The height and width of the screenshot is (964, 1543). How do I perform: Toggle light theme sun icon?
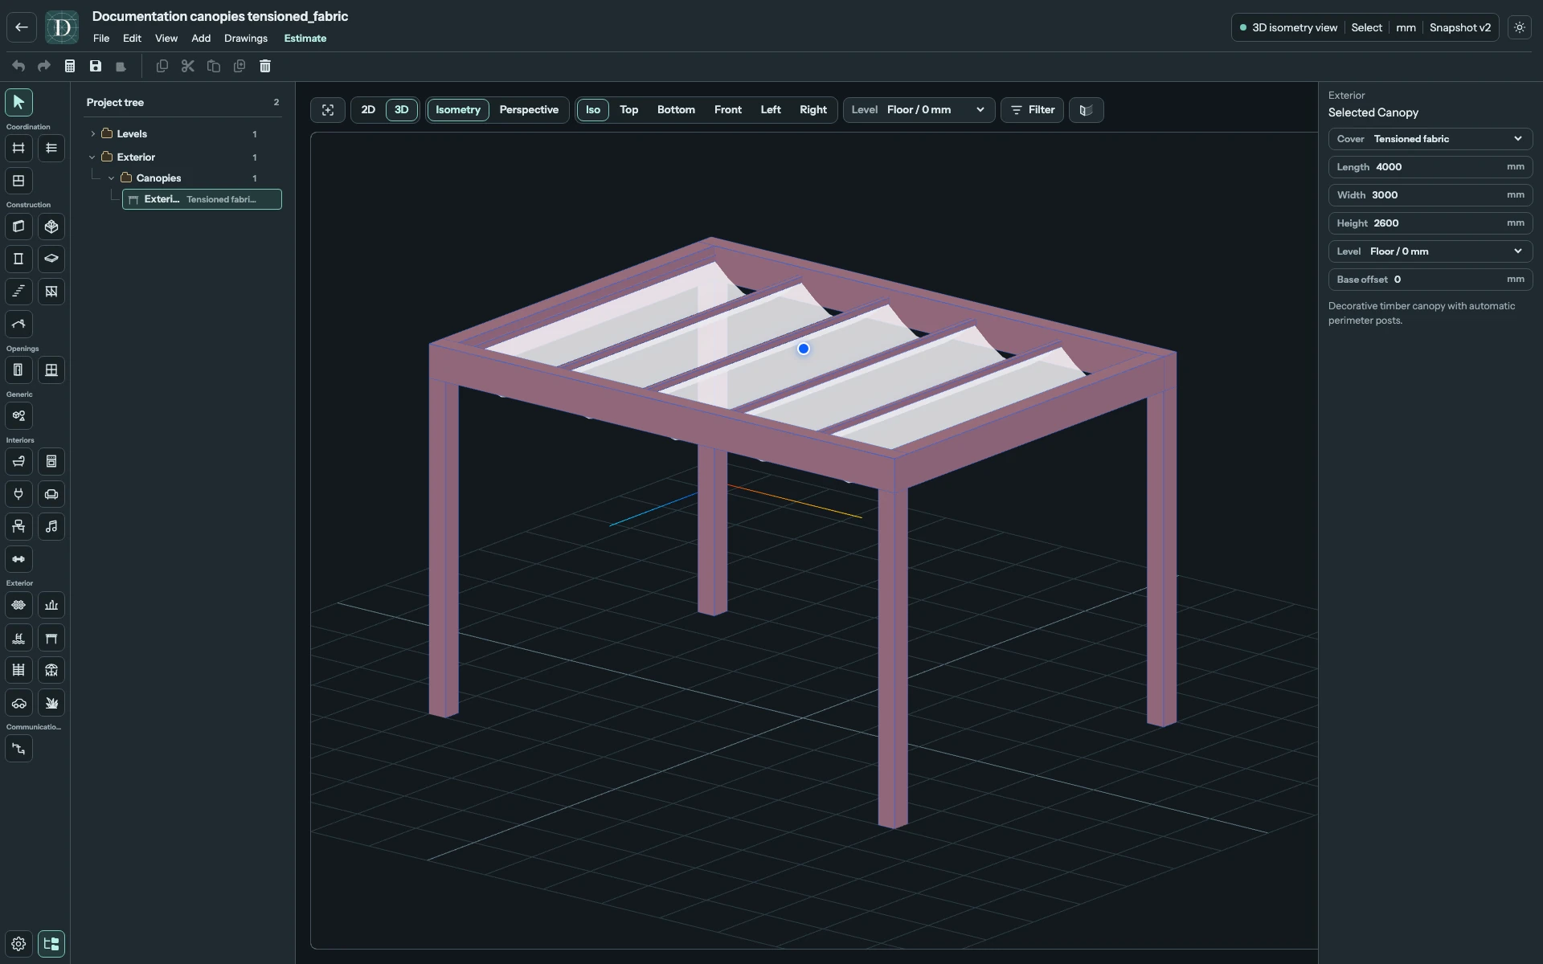(x=1520, y=27)
